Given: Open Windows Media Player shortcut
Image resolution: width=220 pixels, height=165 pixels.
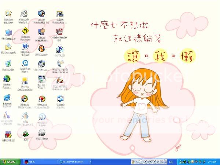Looking at the screenshot, I should click(x=25, y=99).
